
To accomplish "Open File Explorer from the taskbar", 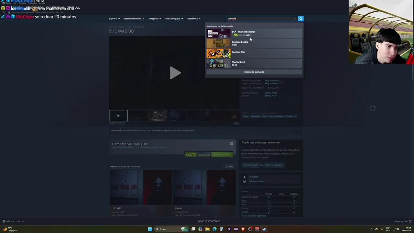I will pos(207,229).
